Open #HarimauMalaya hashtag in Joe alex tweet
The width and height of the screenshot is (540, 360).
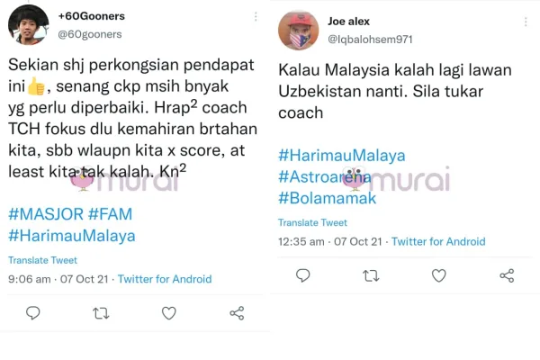[x=342, y=156]
